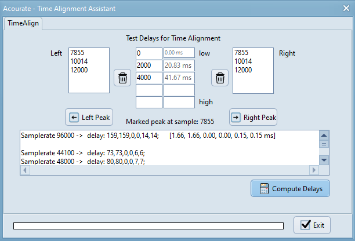This screenshot has height=241, width=355.
Task: Click the test delay field containing 4000
Action: 148,78
